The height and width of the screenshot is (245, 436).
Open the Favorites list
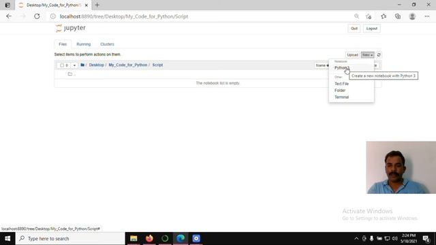(x=384, y=16)
